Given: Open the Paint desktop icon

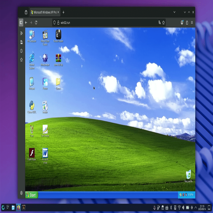Looking at the screenshot, I should [32, 131].
